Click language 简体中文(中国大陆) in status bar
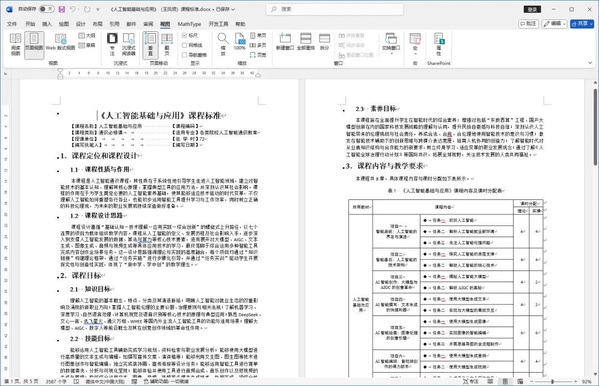The width and height of the screenshot is (599, 386). [105, 382]
